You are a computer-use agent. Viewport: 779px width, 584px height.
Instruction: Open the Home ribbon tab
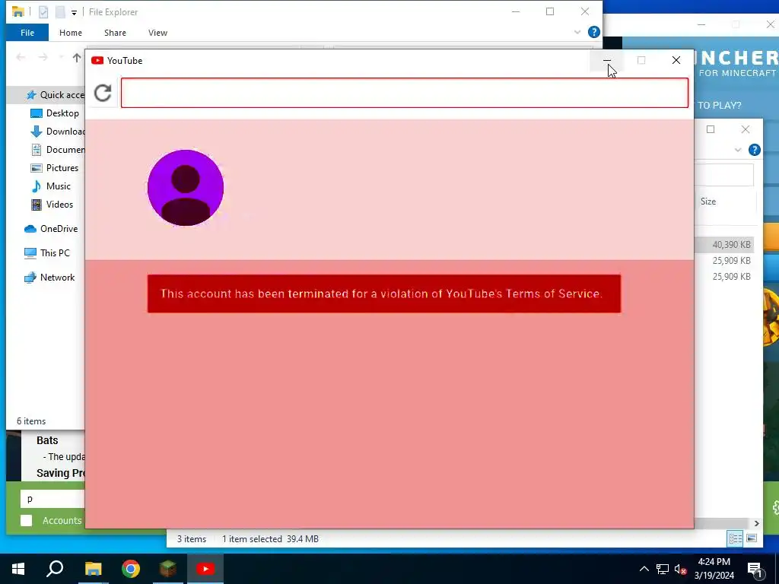71,33
